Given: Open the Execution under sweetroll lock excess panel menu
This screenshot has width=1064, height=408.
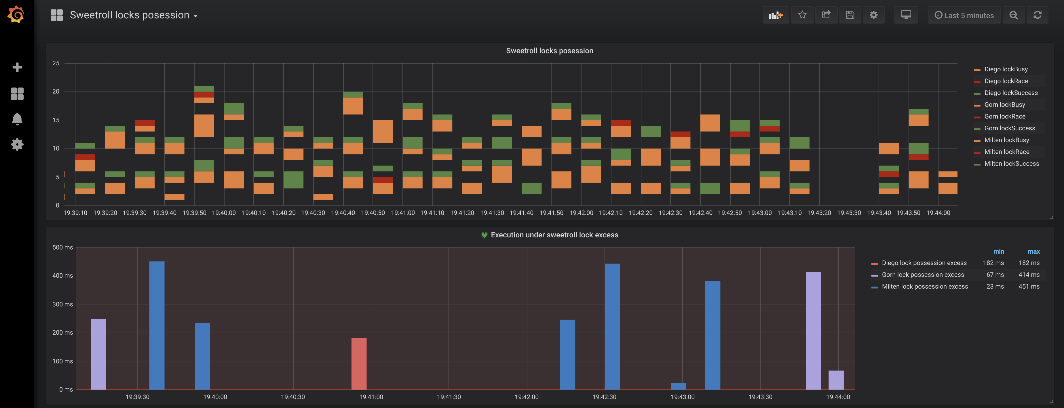Looking at the screenshot, I should 554,235.
